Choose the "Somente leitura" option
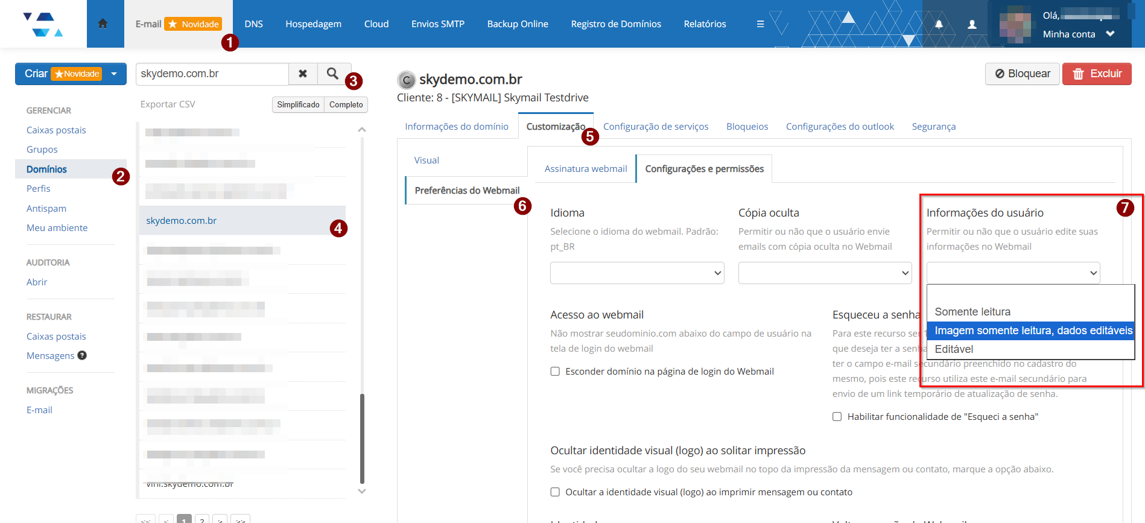The image size is (1145, 523). point(1030,312)
